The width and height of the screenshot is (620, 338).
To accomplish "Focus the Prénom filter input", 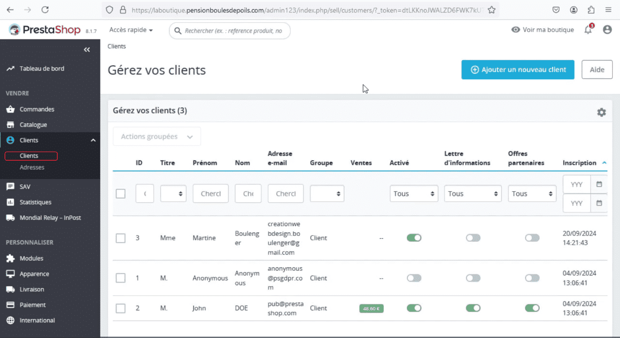I will click(x=210, y=194).
